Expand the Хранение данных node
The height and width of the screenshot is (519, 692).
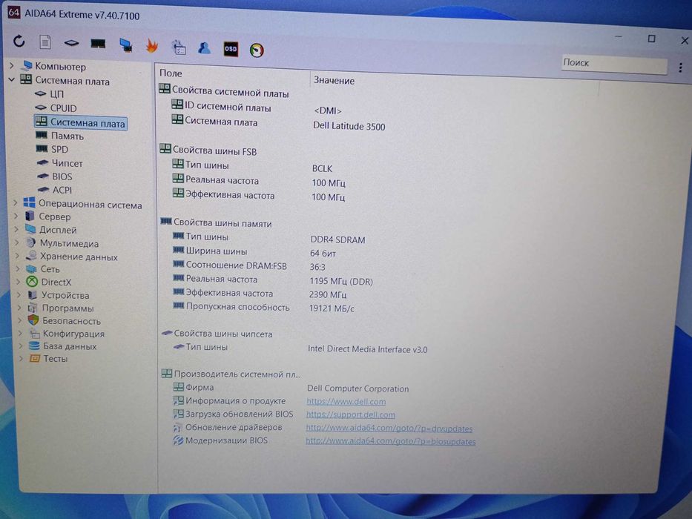click(x=18, y=256)
